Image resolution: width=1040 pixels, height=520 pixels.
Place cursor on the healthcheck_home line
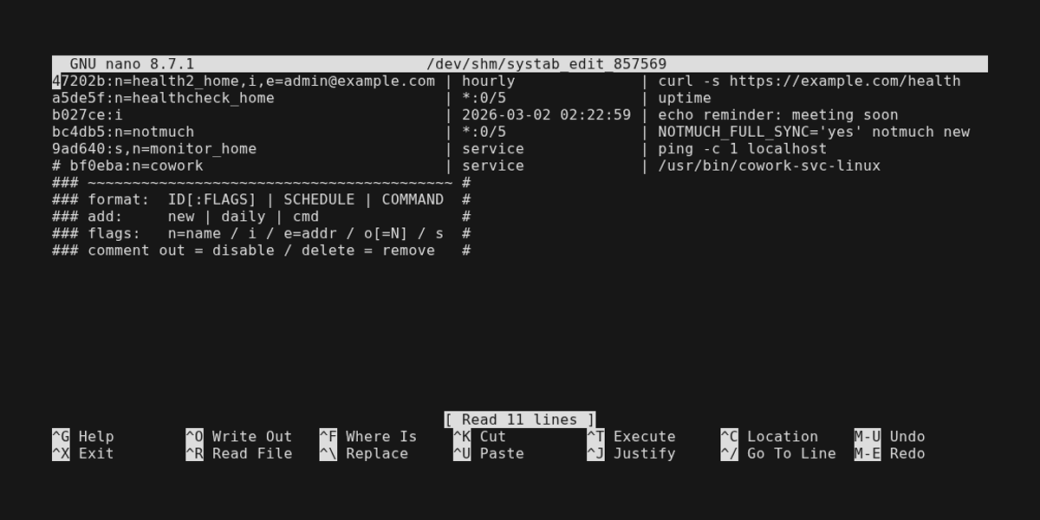tap(163, 98)
